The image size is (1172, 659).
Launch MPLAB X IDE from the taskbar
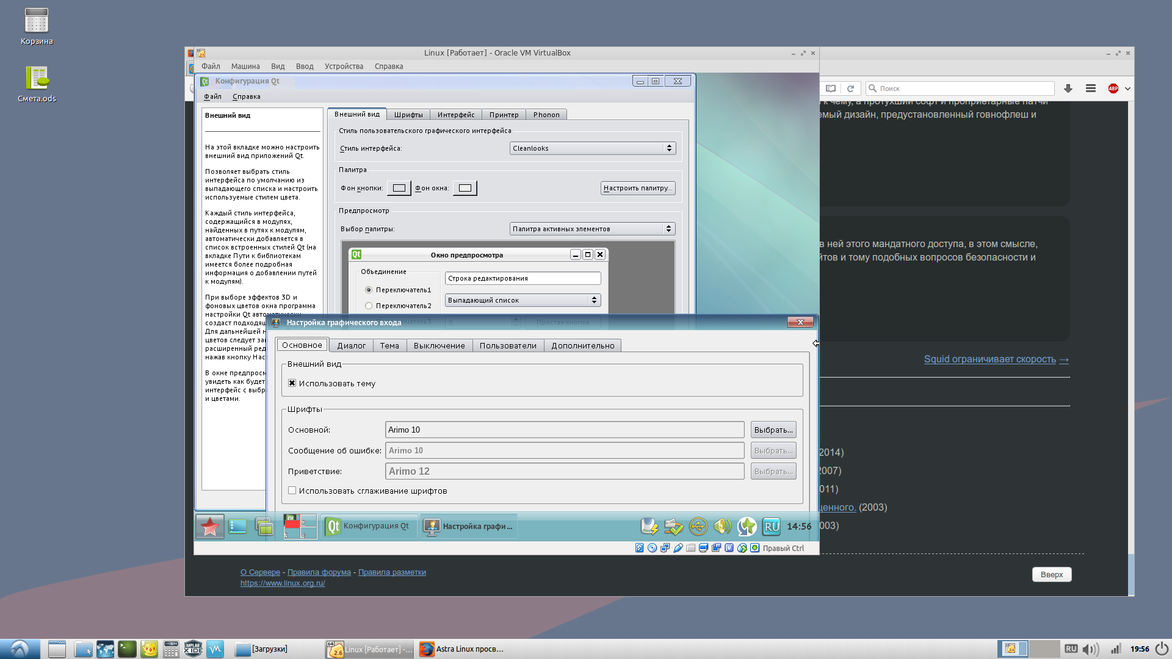193,649
